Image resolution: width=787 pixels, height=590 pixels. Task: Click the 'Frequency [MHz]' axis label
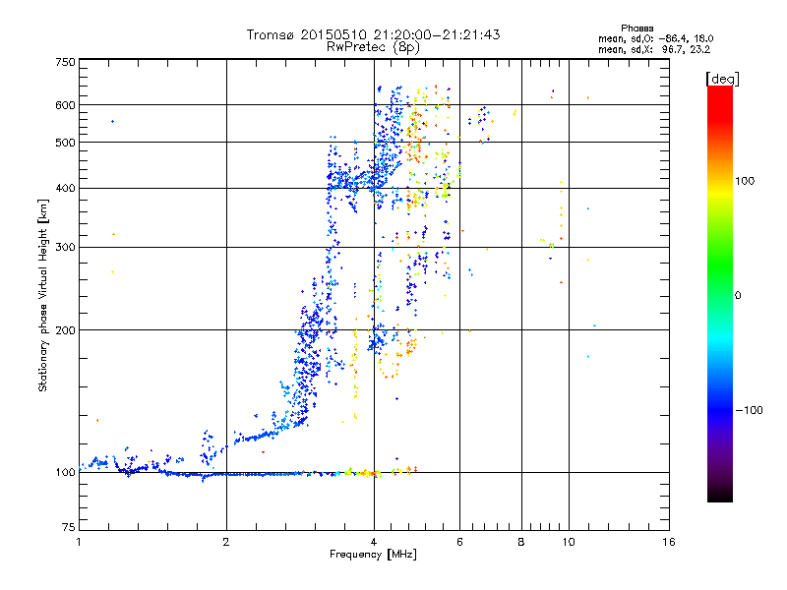(373, 555)
